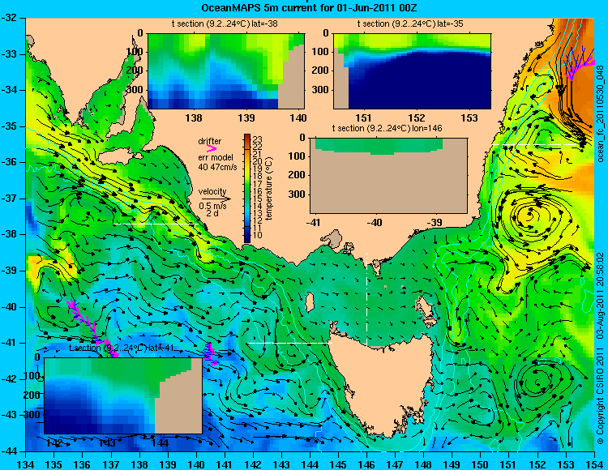This screenshot has height=470, width=608.
Task: Click the white dashed section line at lat=-38
Action: tap(155, 224)
